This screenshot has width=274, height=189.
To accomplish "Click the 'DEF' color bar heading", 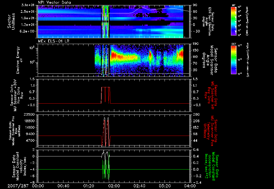I will tap(234, 44).
